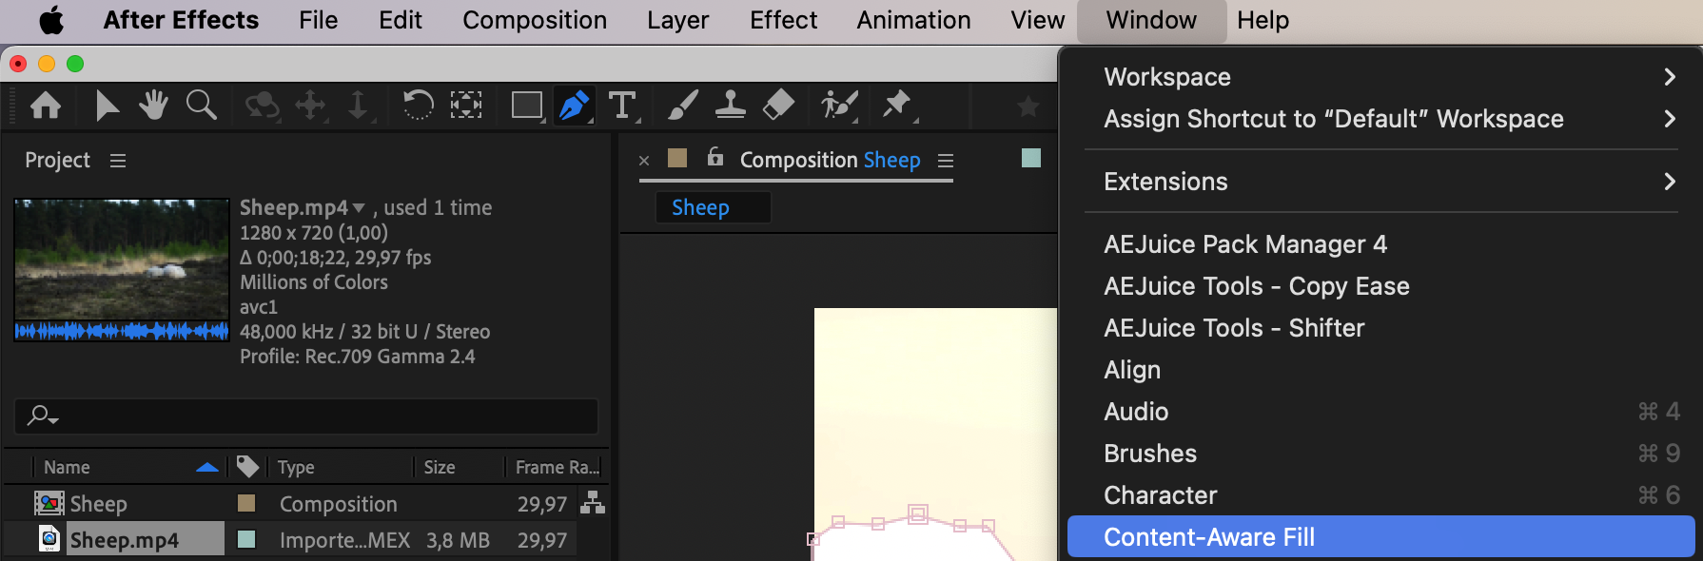Select the Brush tool
Image resolution: width=1703 pixels, height=561 pixels.
click(x=682, y=105)
